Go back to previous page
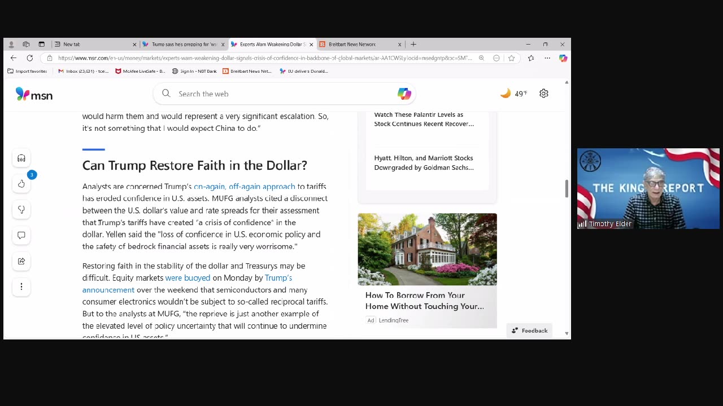 pos(14,58)
